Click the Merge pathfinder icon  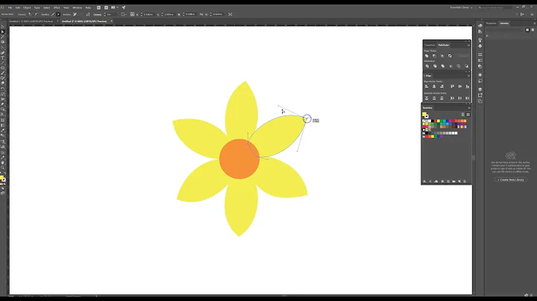(443, 66)
